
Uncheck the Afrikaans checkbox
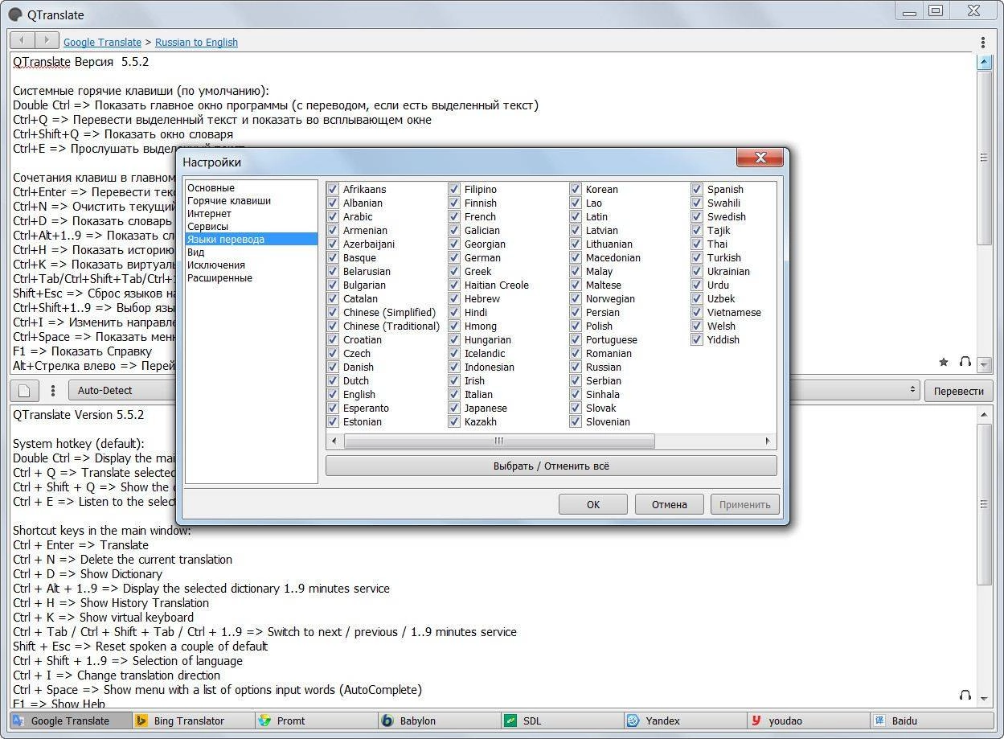333,189
